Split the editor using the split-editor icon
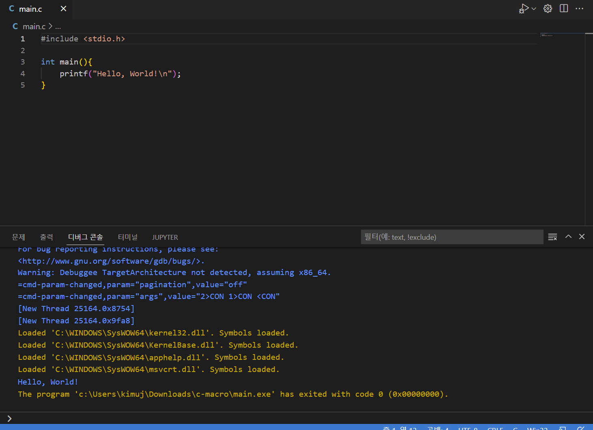Screen dimensions: 593x430 (x=563, y=8)
